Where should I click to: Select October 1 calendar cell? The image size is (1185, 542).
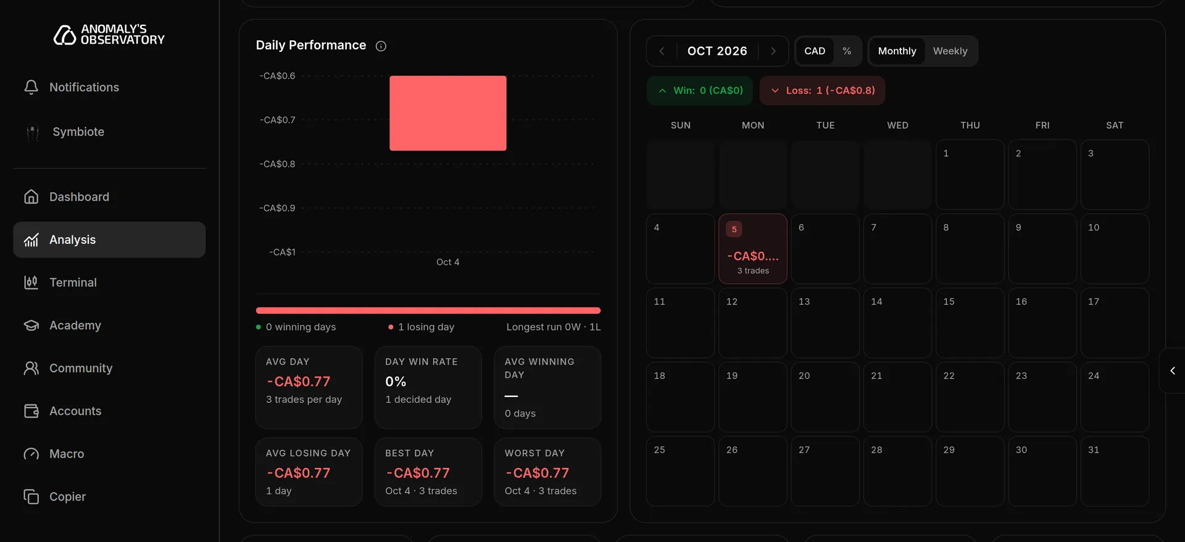(x=970, y=175)
